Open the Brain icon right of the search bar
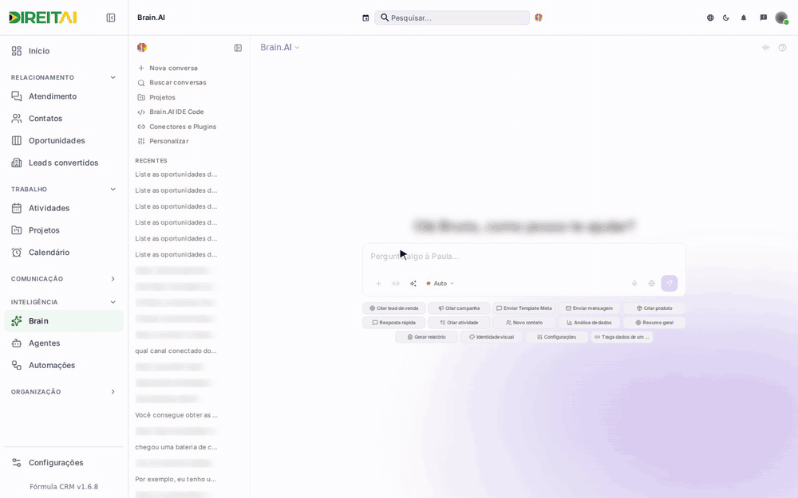This screenshot has height=498, width=798. [x=539, y=18]
